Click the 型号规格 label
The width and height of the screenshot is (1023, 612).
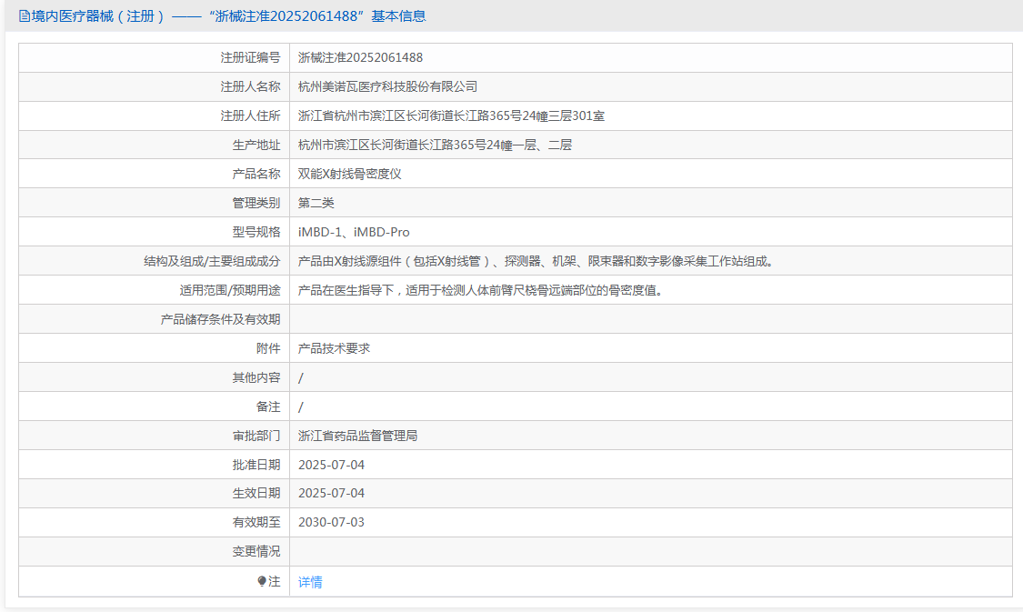[x=256, y=232]
